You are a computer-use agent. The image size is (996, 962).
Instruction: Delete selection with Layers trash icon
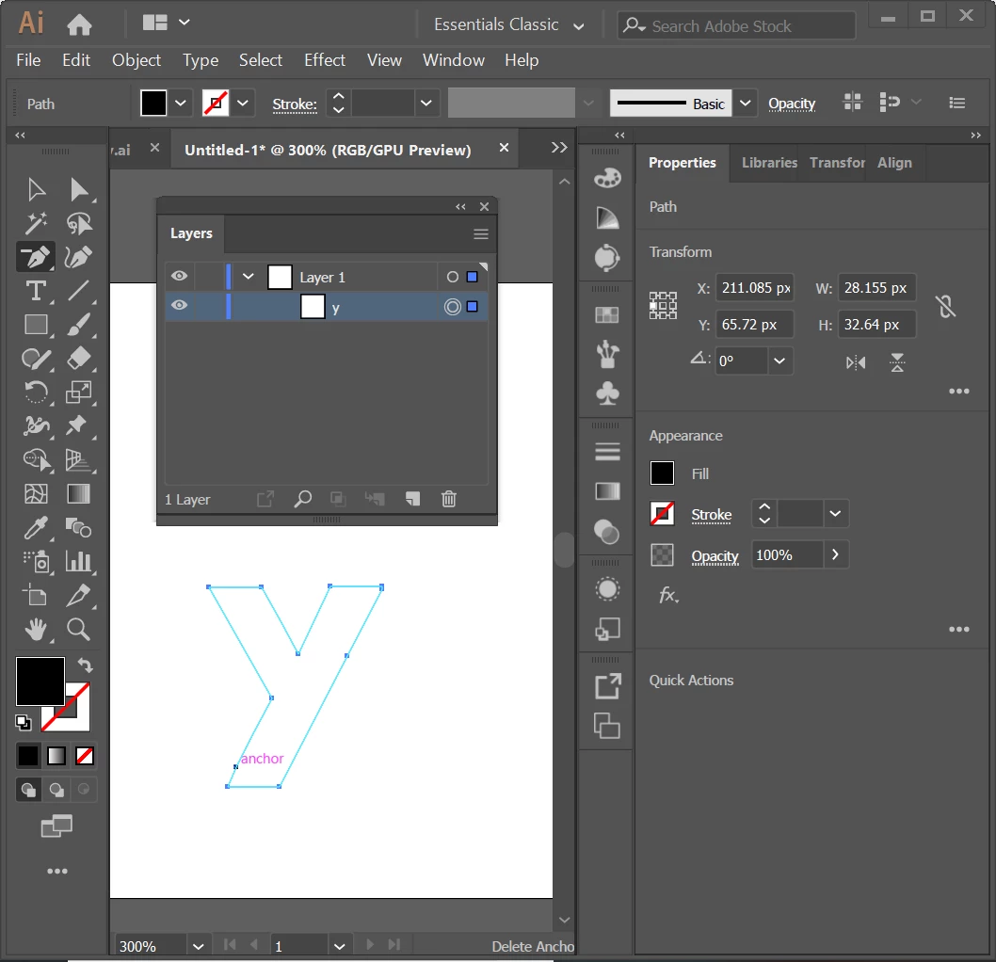[x=448, y=499]
